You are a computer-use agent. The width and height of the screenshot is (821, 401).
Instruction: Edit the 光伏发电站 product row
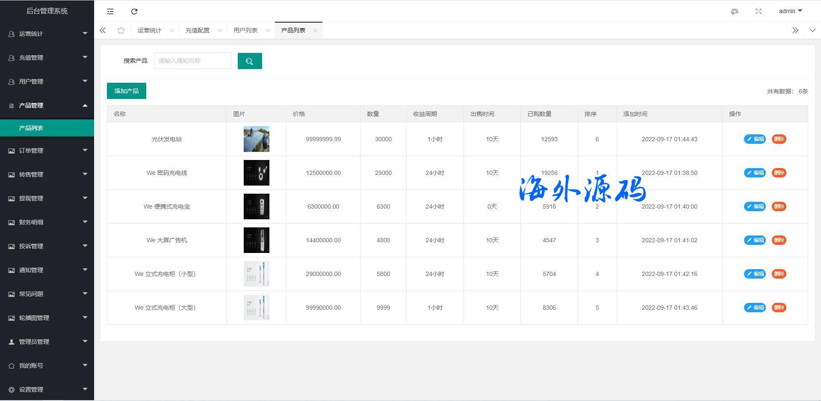click(755, 139)
